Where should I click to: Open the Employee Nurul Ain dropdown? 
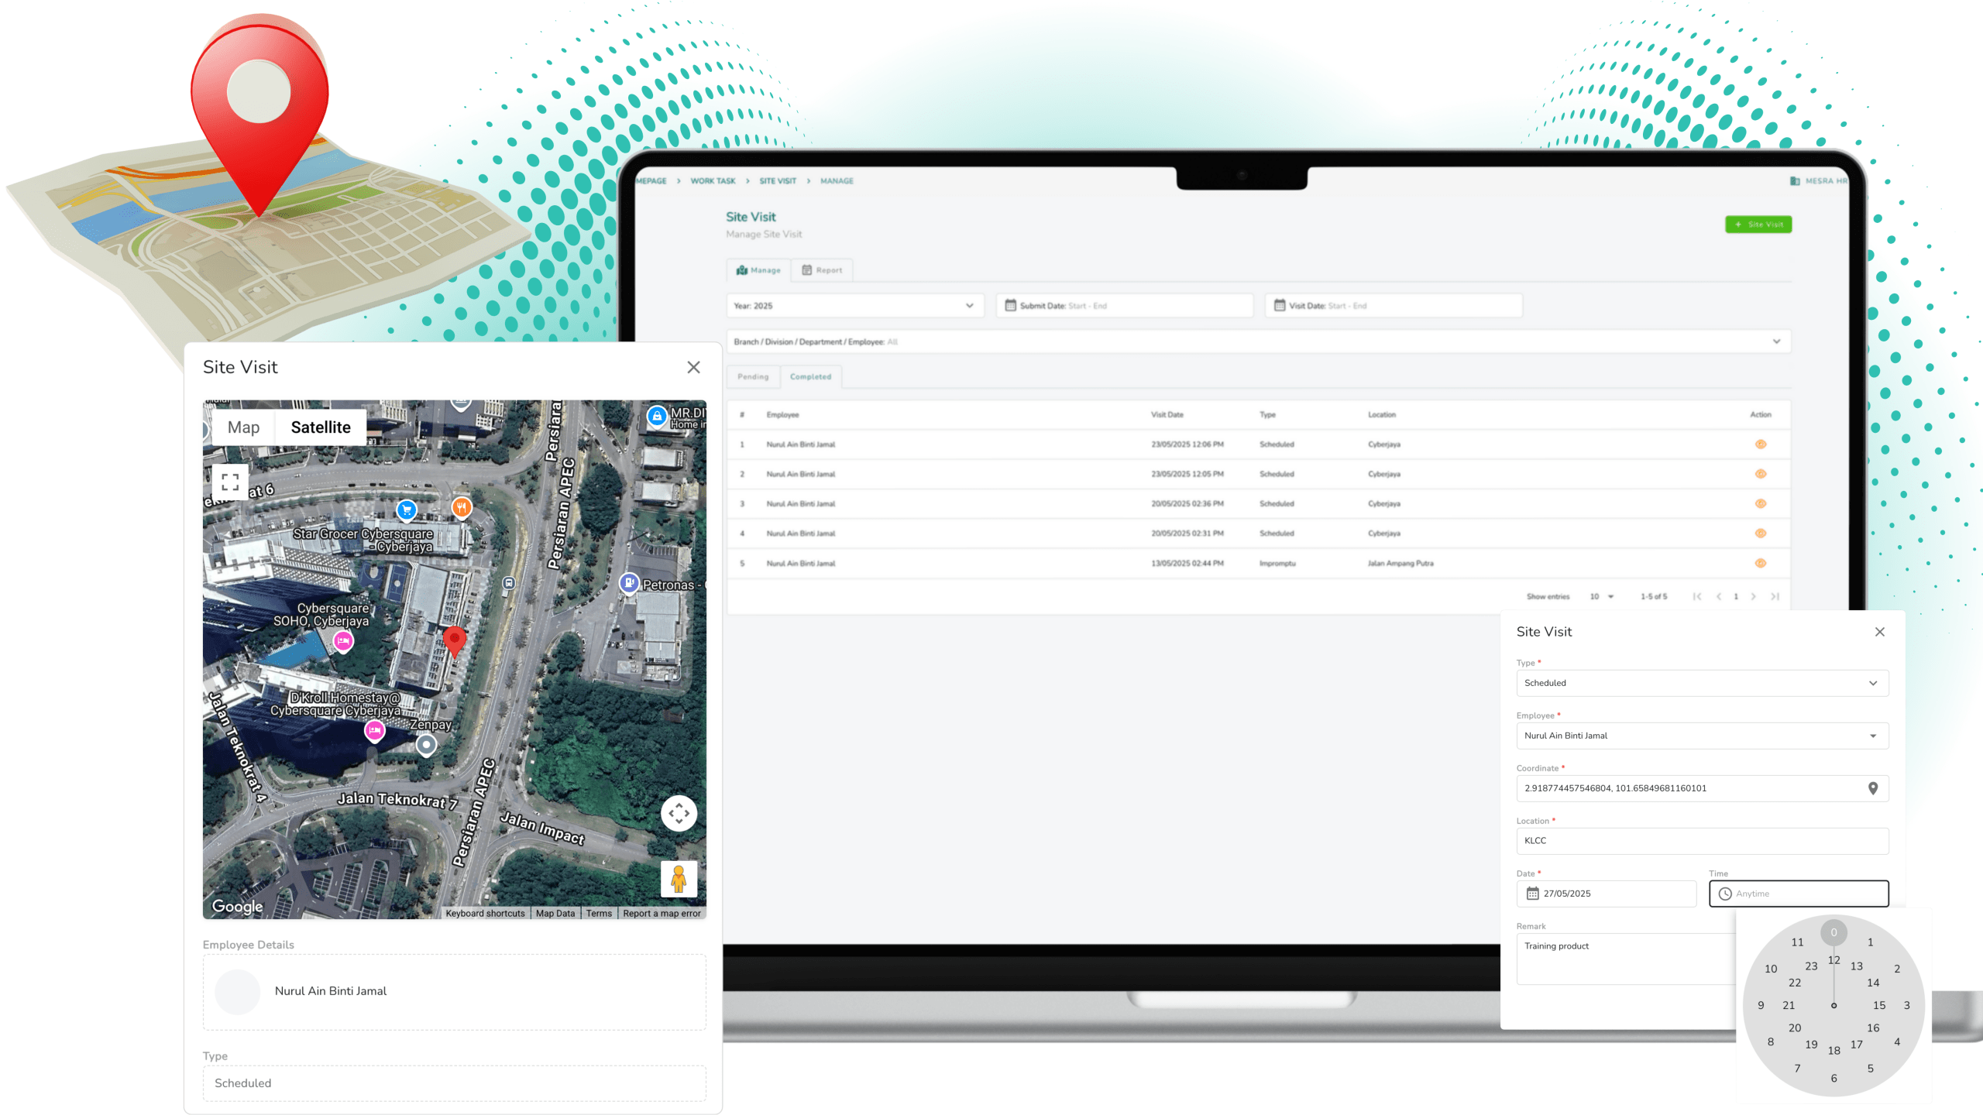click(1701, 736)
